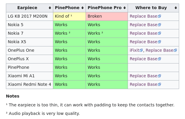Click the LG K8 2017 M200N cell
185x119 pixels.
[x=28, y=16]
